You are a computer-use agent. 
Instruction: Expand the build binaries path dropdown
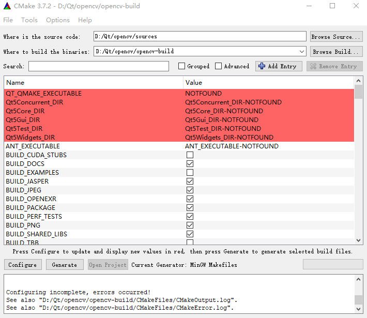click(302, 51)
